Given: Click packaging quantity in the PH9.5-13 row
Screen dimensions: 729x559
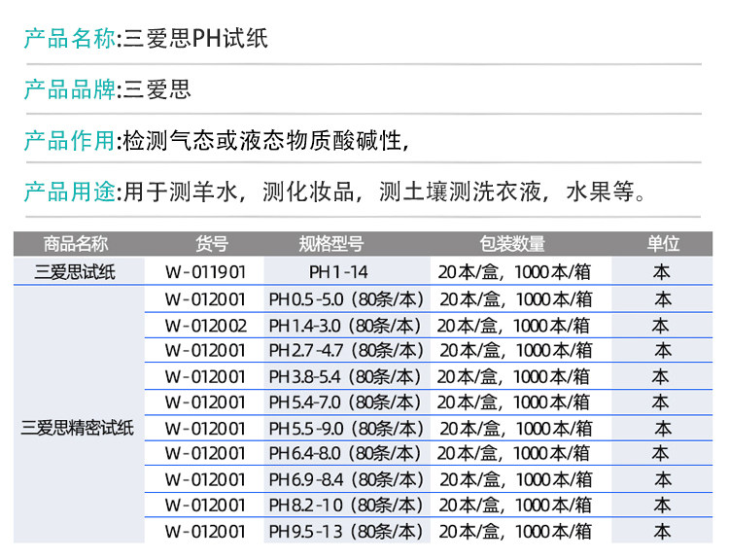Looking at the screenshot, I should pos(515,532).
